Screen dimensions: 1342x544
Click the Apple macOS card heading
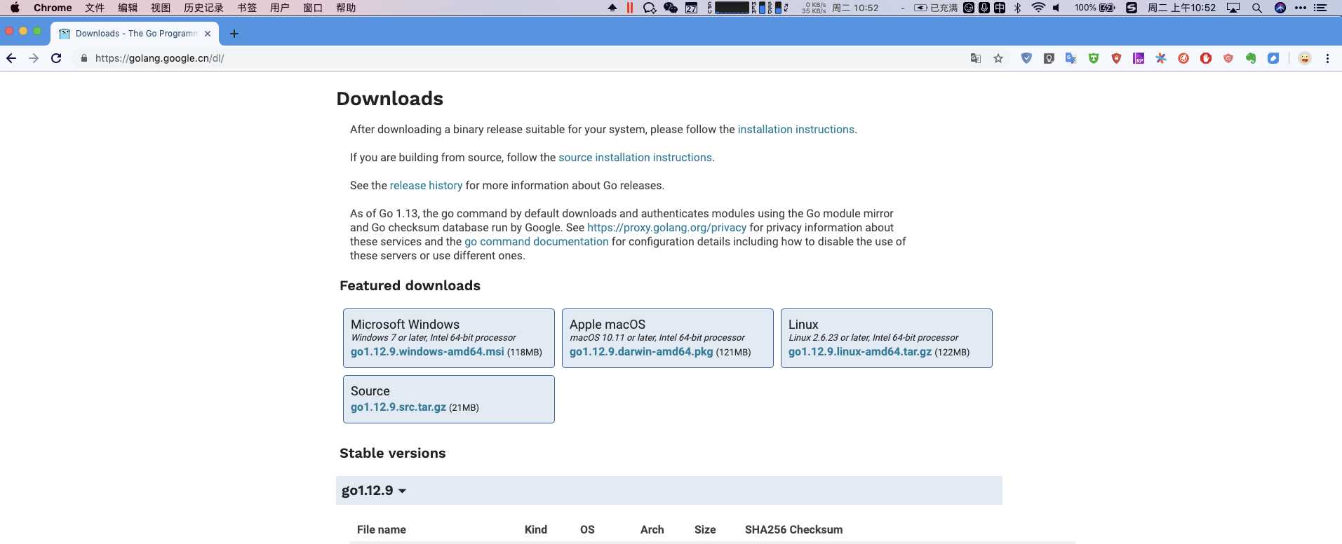(x=608, y=324)
